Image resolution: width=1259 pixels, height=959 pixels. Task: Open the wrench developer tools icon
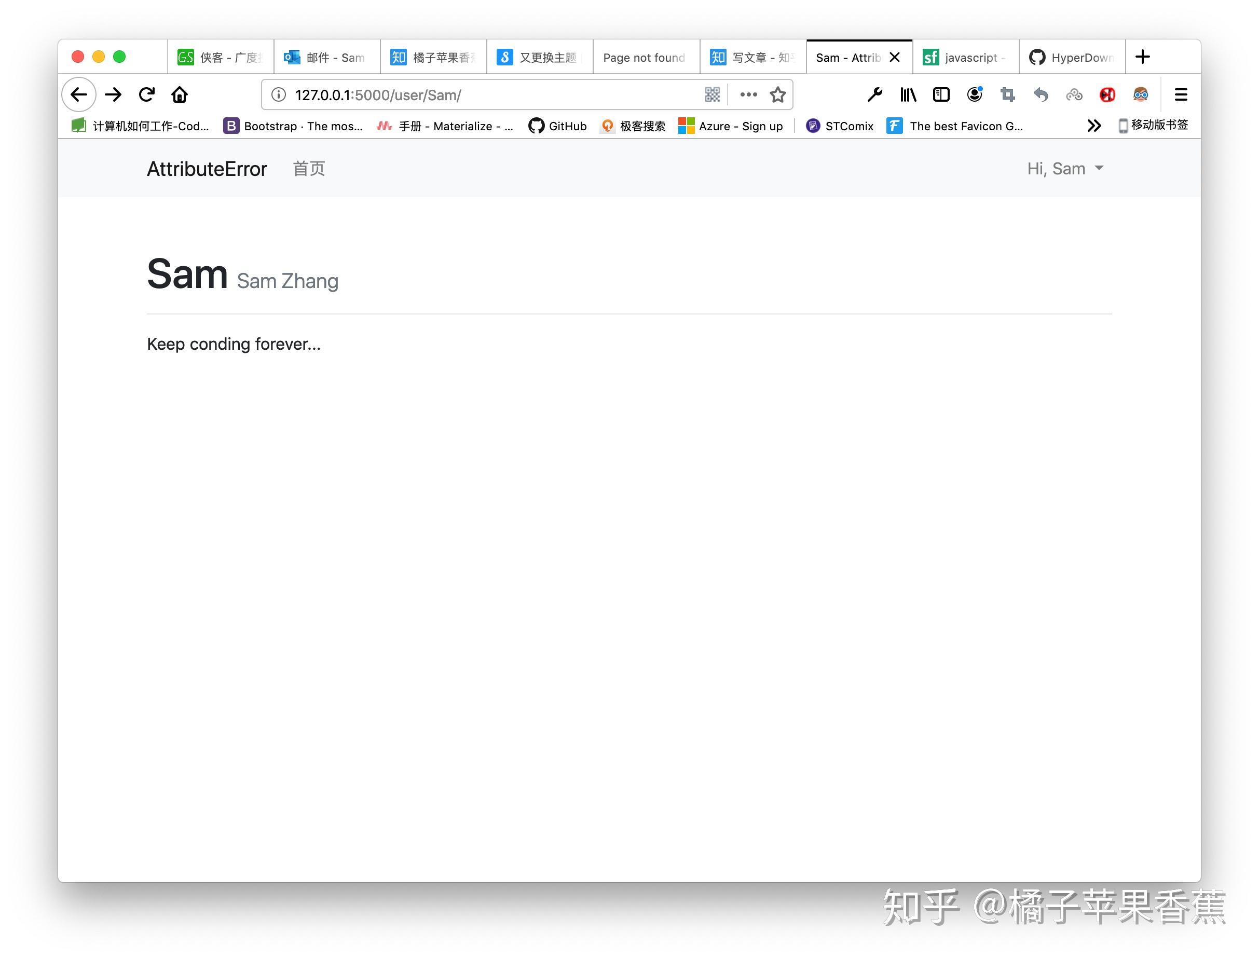point(874,95)
